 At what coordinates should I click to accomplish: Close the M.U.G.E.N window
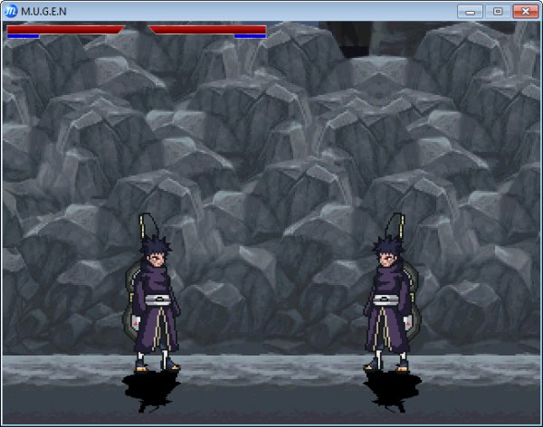[525, 12]
